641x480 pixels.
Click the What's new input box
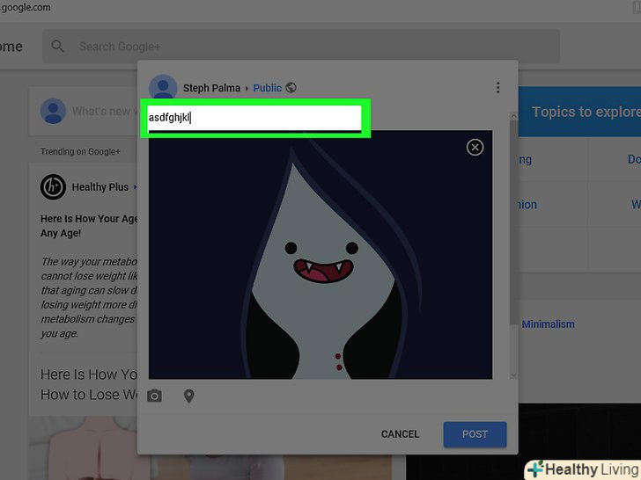point(84,111)
